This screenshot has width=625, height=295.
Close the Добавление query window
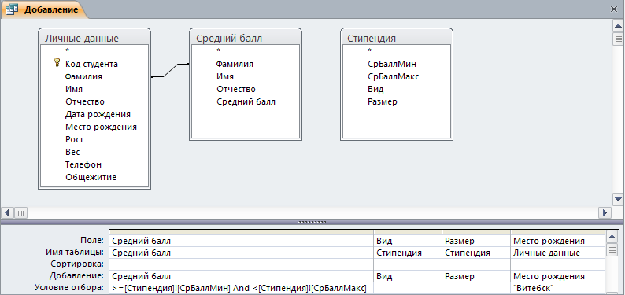(614, 9)
